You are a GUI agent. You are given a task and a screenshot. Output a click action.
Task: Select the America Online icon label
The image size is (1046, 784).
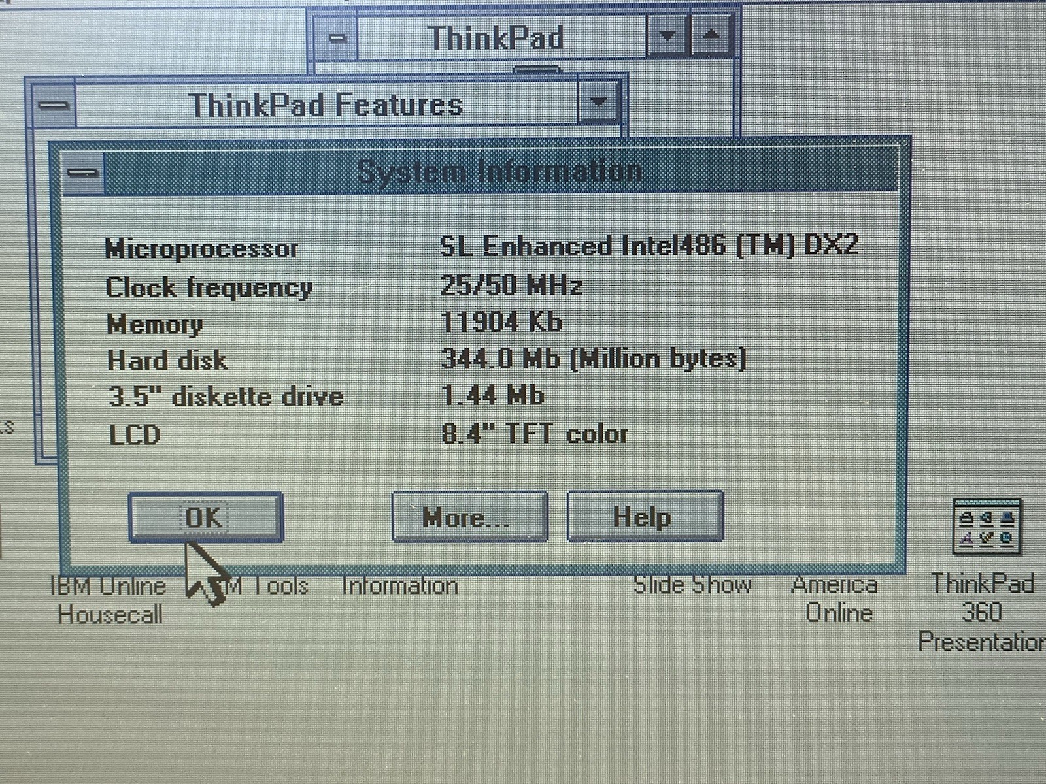tap(836, 599)
